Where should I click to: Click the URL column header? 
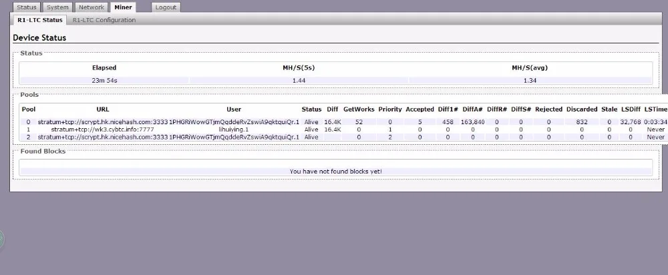(x=103, y=109)
